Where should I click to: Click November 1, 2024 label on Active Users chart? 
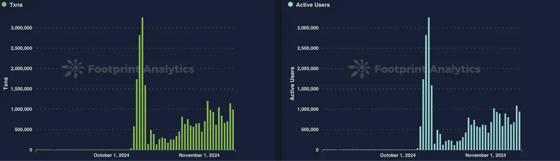tap(485, 155)
